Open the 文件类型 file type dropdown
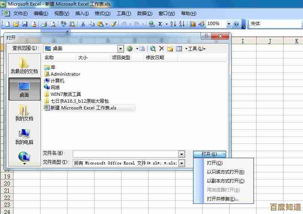303x214 pixels. [181, 163]
